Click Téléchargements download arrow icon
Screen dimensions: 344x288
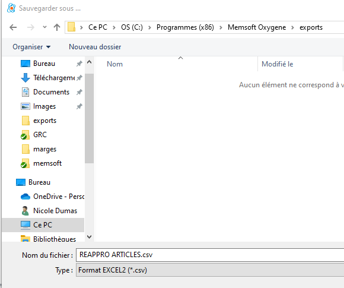[x=26, y=78]
